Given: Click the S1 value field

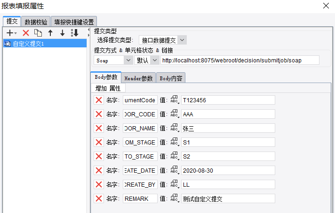Looking at the screenshot, I should pyautogui.click(x=228, y=142).
